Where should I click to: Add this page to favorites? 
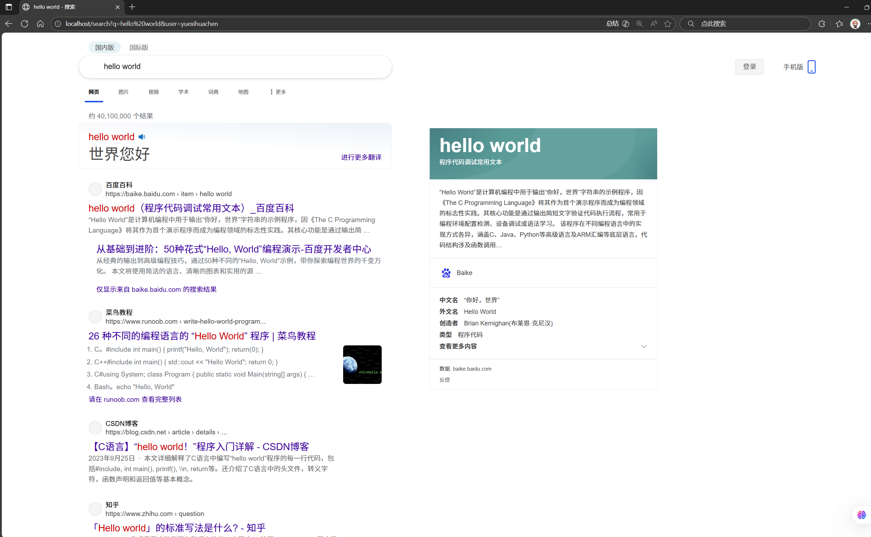coord(668,24)
